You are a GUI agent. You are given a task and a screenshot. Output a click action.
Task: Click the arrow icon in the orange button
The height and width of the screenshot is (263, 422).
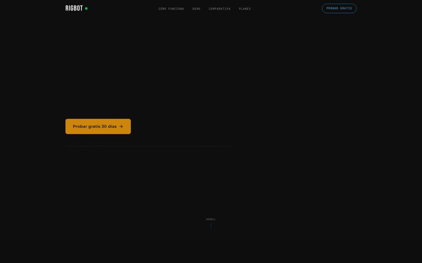point(121,127)
